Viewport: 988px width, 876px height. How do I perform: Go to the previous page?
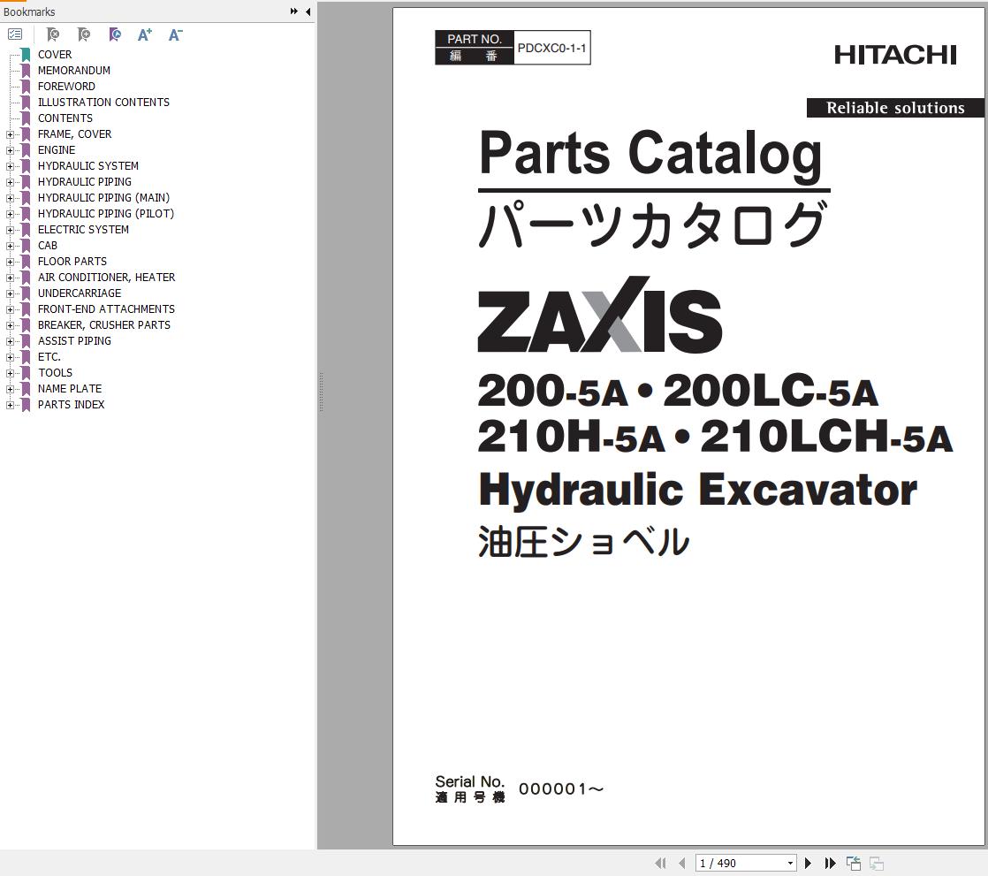(x=681, y=863)
